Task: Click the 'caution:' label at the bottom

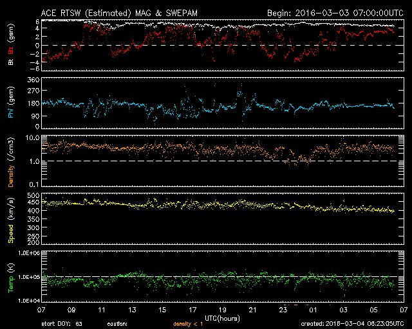Action: pyautogui.click(x=117, y=324)
